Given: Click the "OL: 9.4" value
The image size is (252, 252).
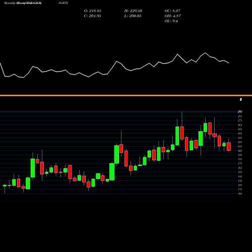Looking at the screenshot, I should pos(171,21).
